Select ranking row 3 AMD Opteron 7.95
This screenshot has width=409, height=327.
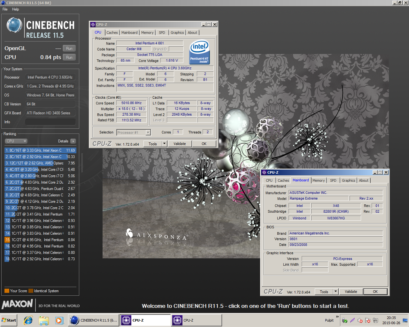tap(40, 163)
